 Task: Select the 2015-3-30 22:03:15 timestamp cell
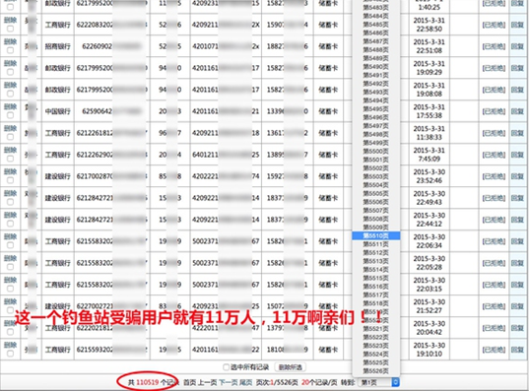click(x=430, y=285)
